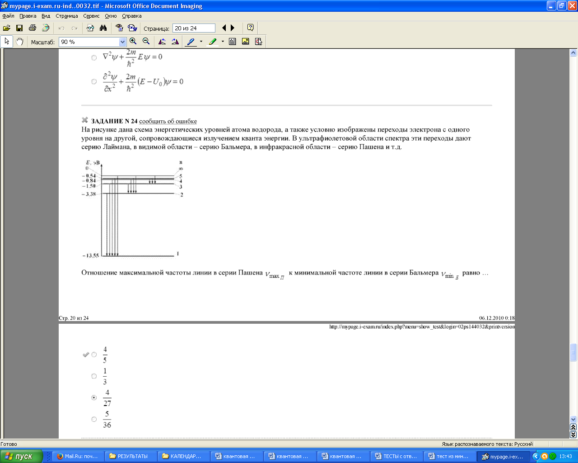
Task: Open the Файл menu
Action: coord(8,16)
